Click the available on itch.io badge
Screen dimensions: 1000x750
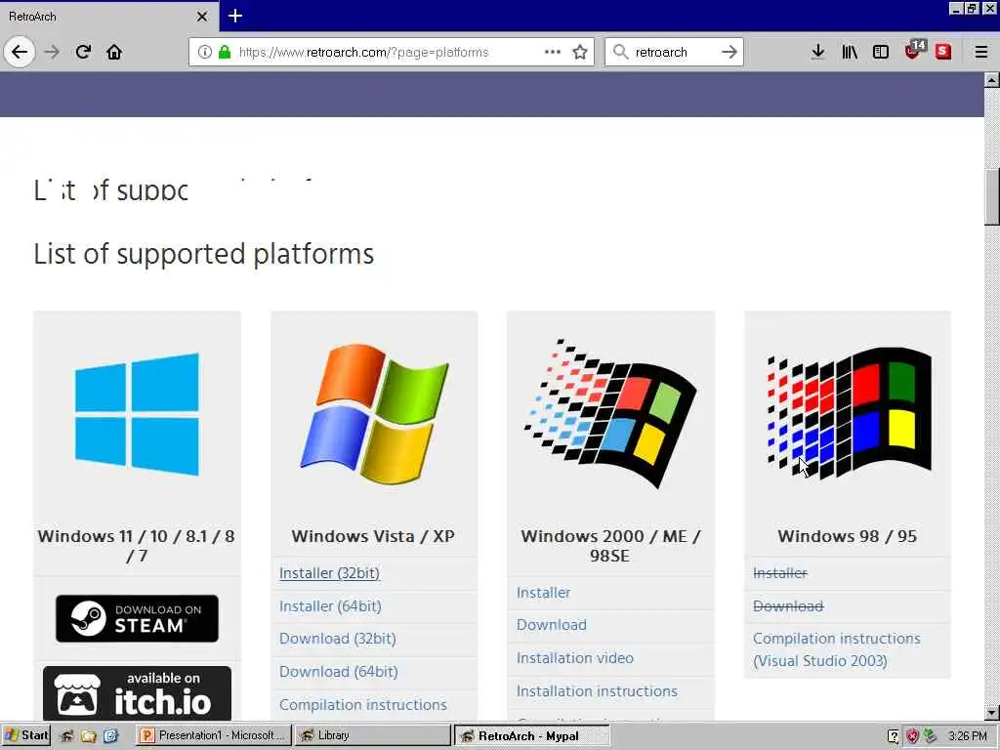(x=137, y=694)
